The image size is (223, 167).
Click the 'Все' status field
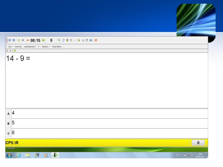[x=10, y=46]
